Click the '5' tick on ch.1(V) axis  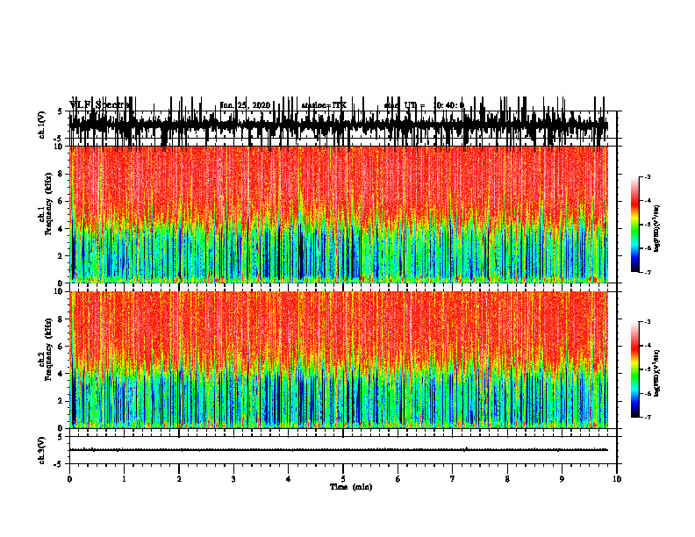(61, 112)
